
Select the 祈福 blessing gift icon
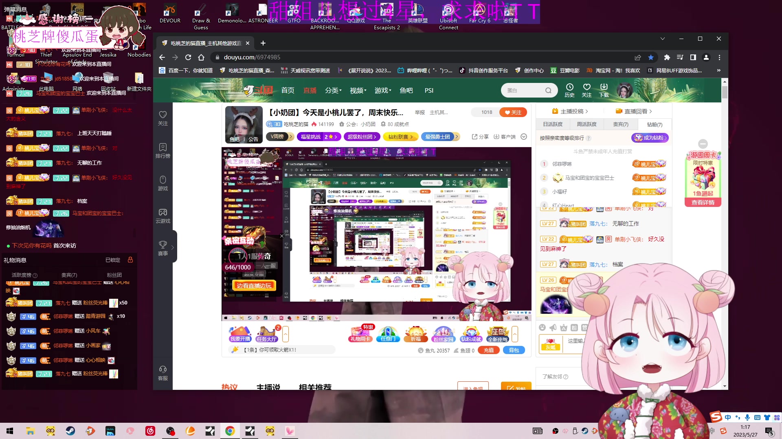pyautogui.click(x=415, y=334)
